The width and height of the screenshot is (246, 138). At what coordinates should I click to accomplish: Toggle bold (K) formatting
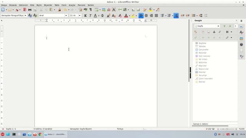(x=85, y=15)
